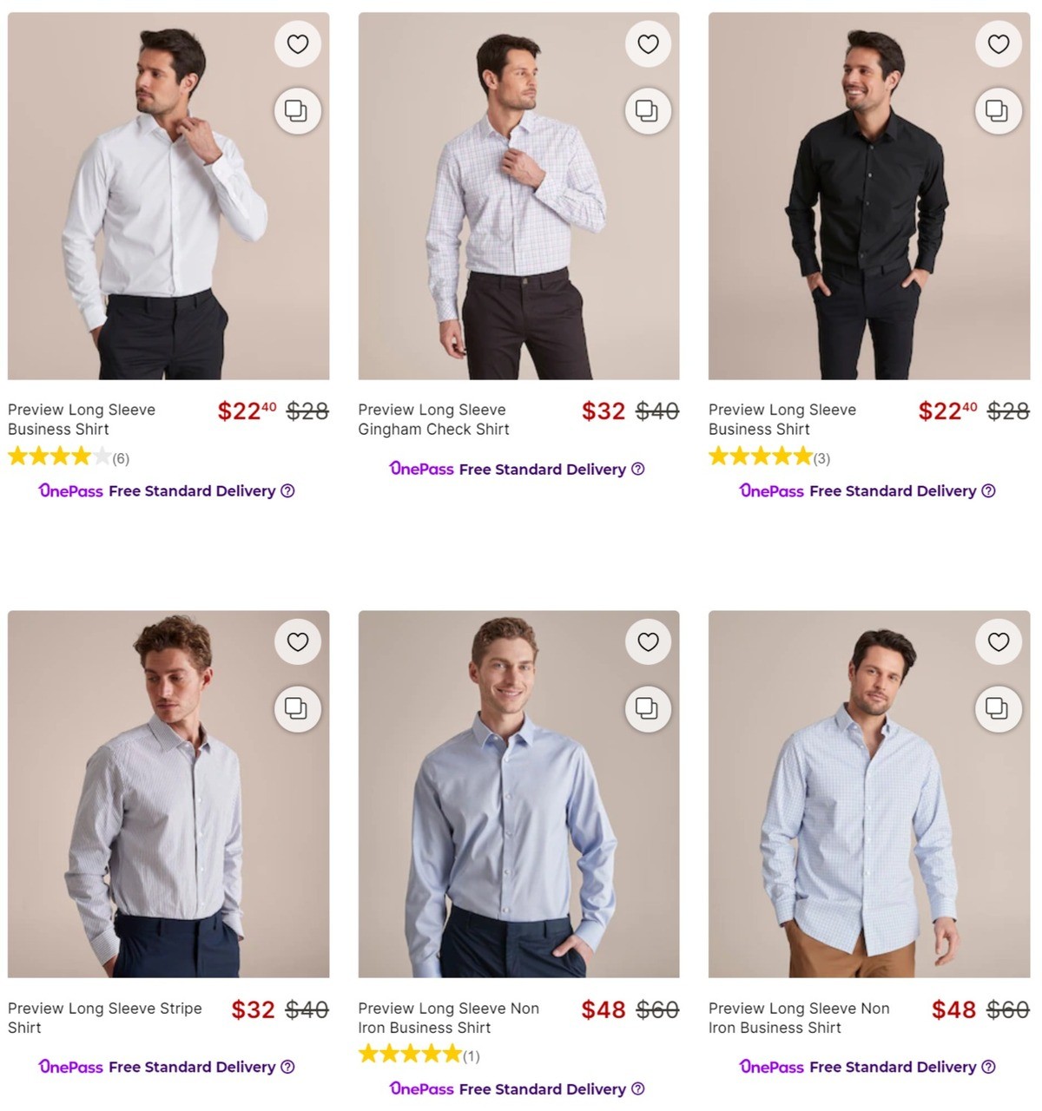Click OnePass Free Standard Delivery under Stripe Shirt
The width and height of the screenshot is (1042, 1111).
[156, 1067]
